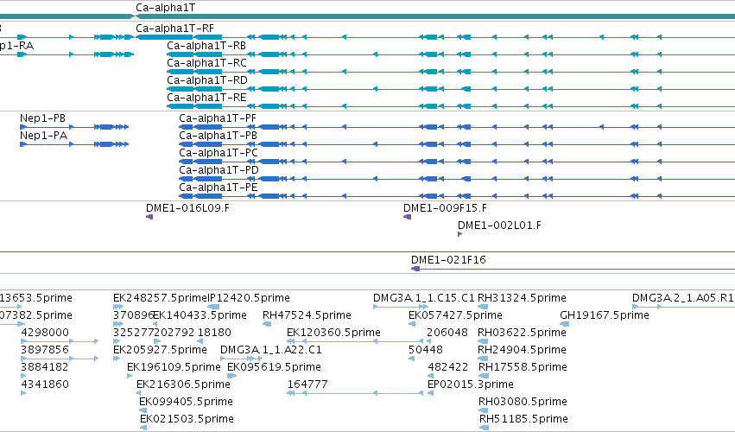This screenshot has height=432, width=735.
Task: Select EST label EK057427.5prime
Action: click(455, 315)
